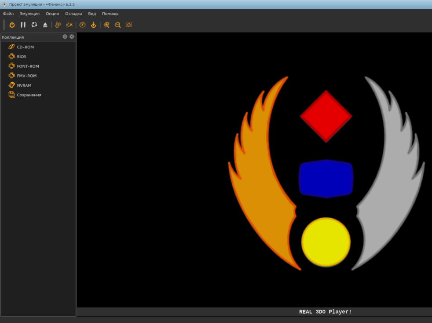Click the fit-to-screen toolbar icon

point(128,25)
